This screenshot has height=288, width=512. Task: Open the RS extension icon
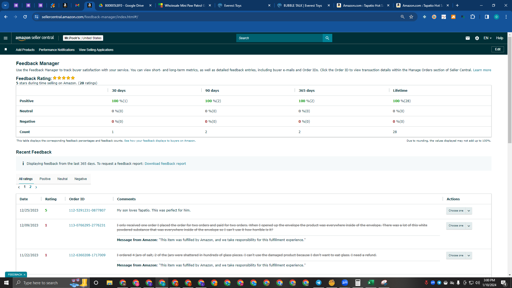coord(463,17)
